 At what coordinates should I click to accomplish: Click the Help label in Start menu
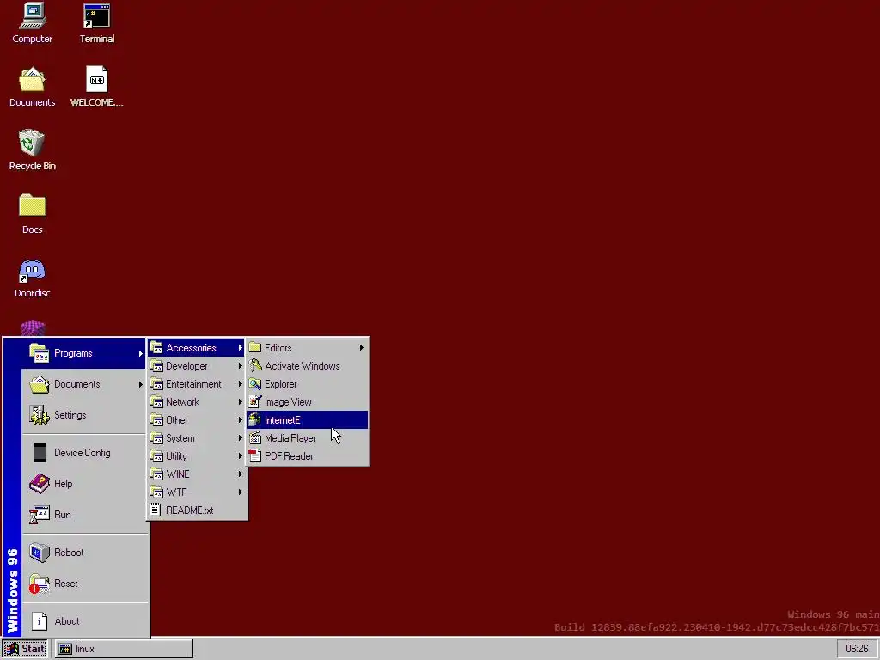tap(64, 484)
